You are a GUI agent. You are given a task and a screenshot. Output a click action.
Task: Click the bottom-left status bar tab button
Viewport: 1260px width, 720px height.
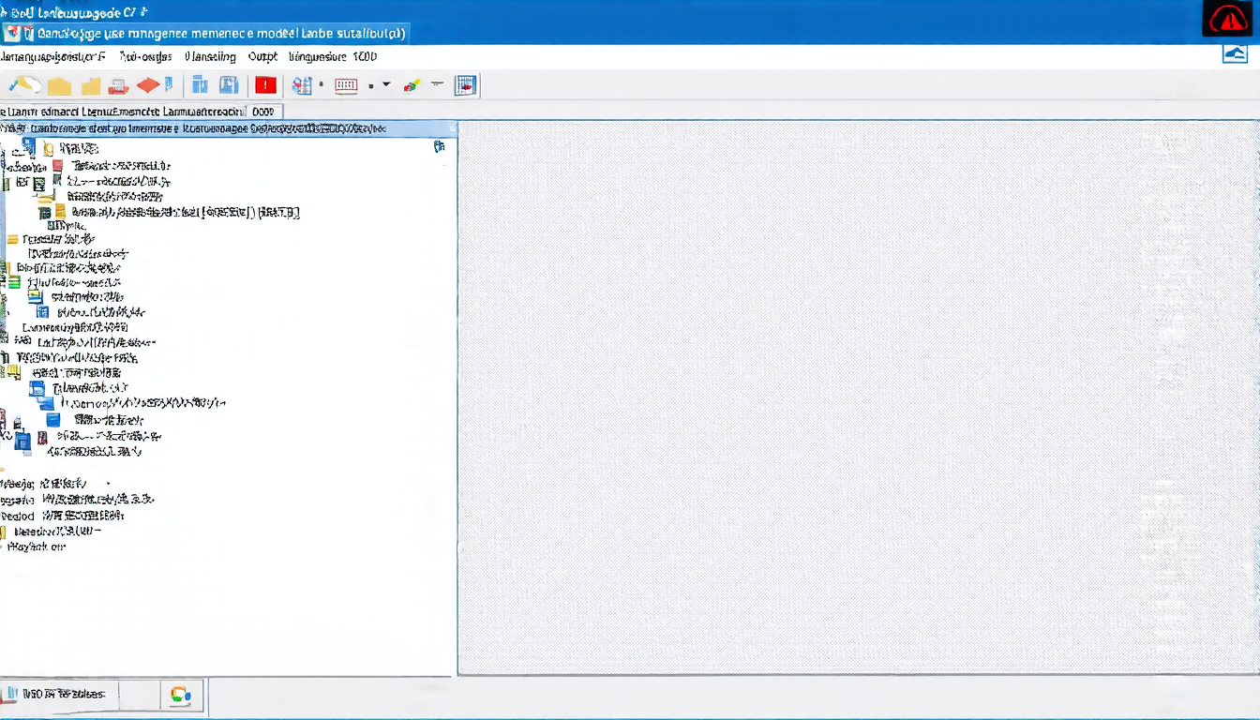click(x=56, y=695)
